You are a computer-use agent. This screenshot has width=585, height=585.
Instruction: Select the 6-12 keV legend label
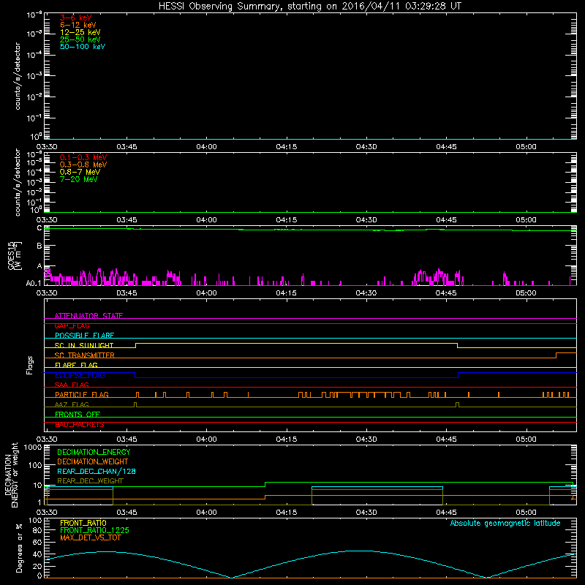(78, 25)
